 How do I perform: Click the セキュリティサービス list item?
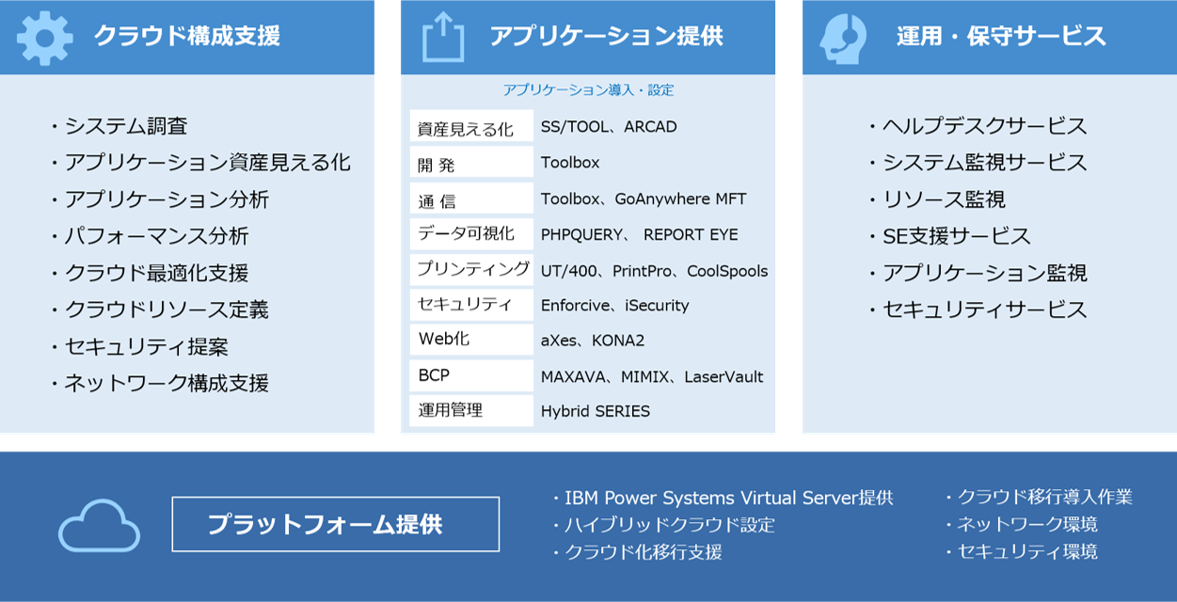tap(978, 309)
